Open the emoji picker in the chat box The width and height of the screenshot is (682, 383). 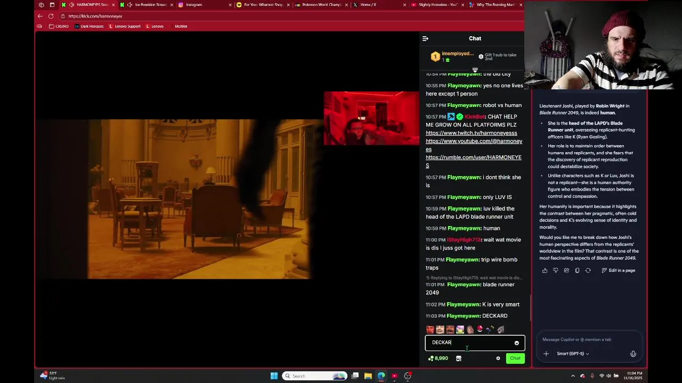click(x=516, y=343)
